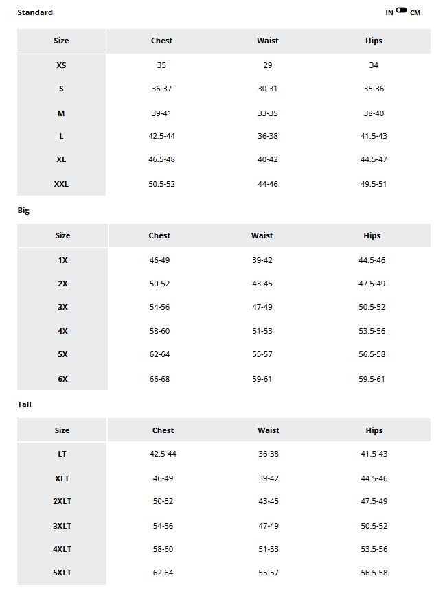This screenshot has width=434, height=589.
Task: Click the waist value for size 4X
Action: click(x=262, y=331)
